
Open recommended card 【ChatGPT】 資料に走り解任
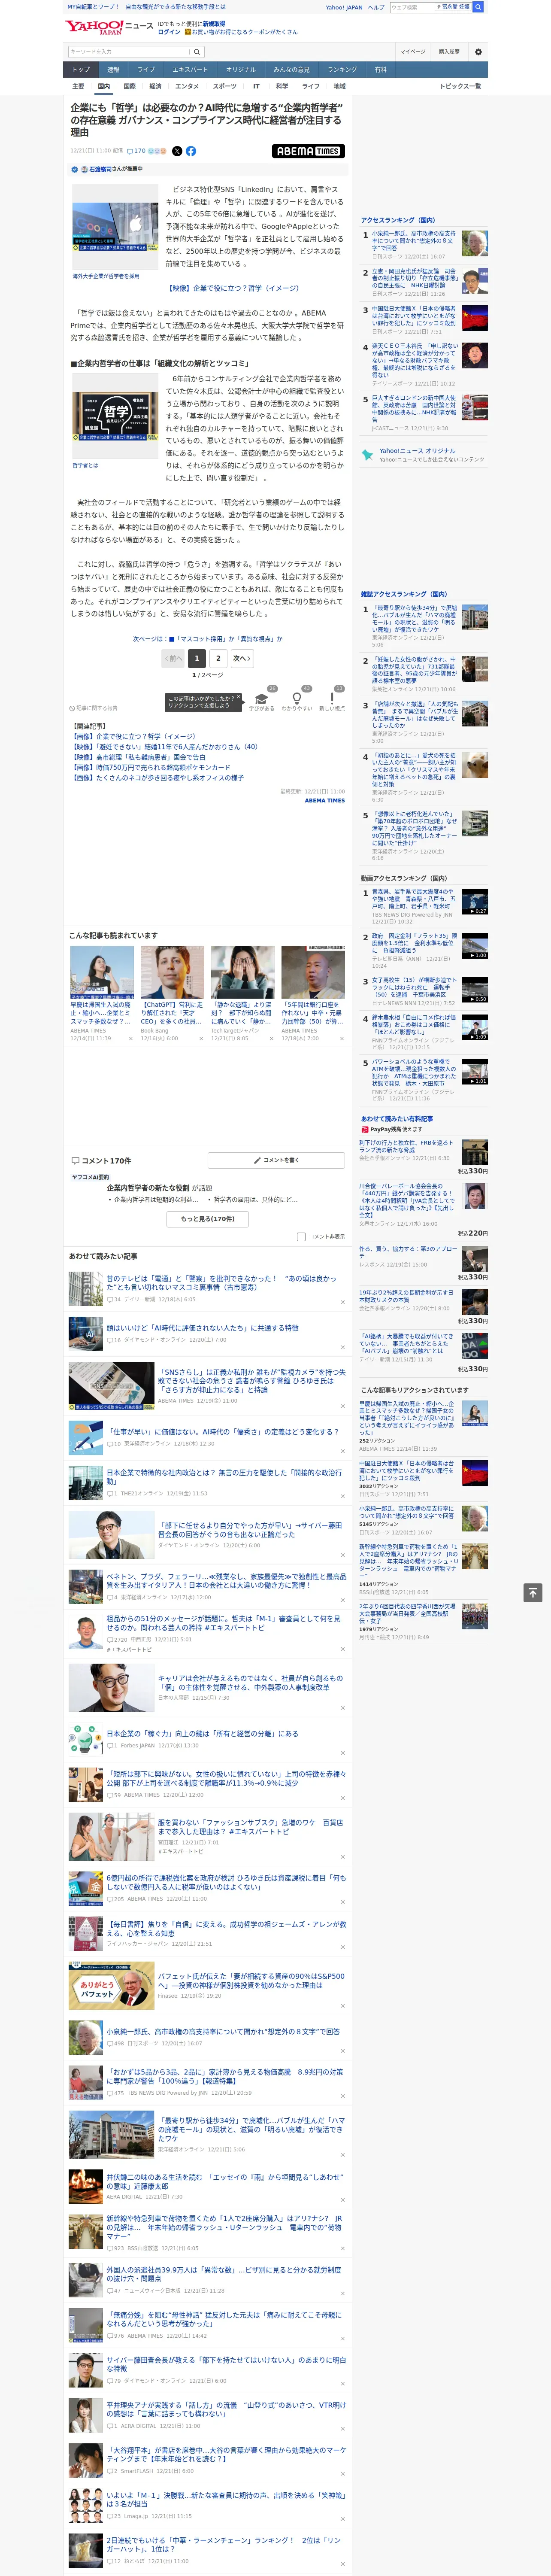point(172,1012)
